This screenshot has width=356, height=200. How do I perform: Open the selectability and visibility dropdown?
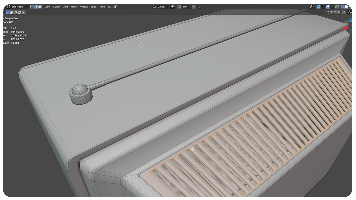[312, 7]
